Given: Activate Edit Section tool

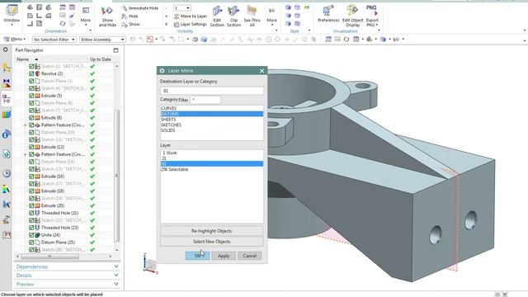Looking at the screenshot, I should pyautogui.click(x=217, y=16).
